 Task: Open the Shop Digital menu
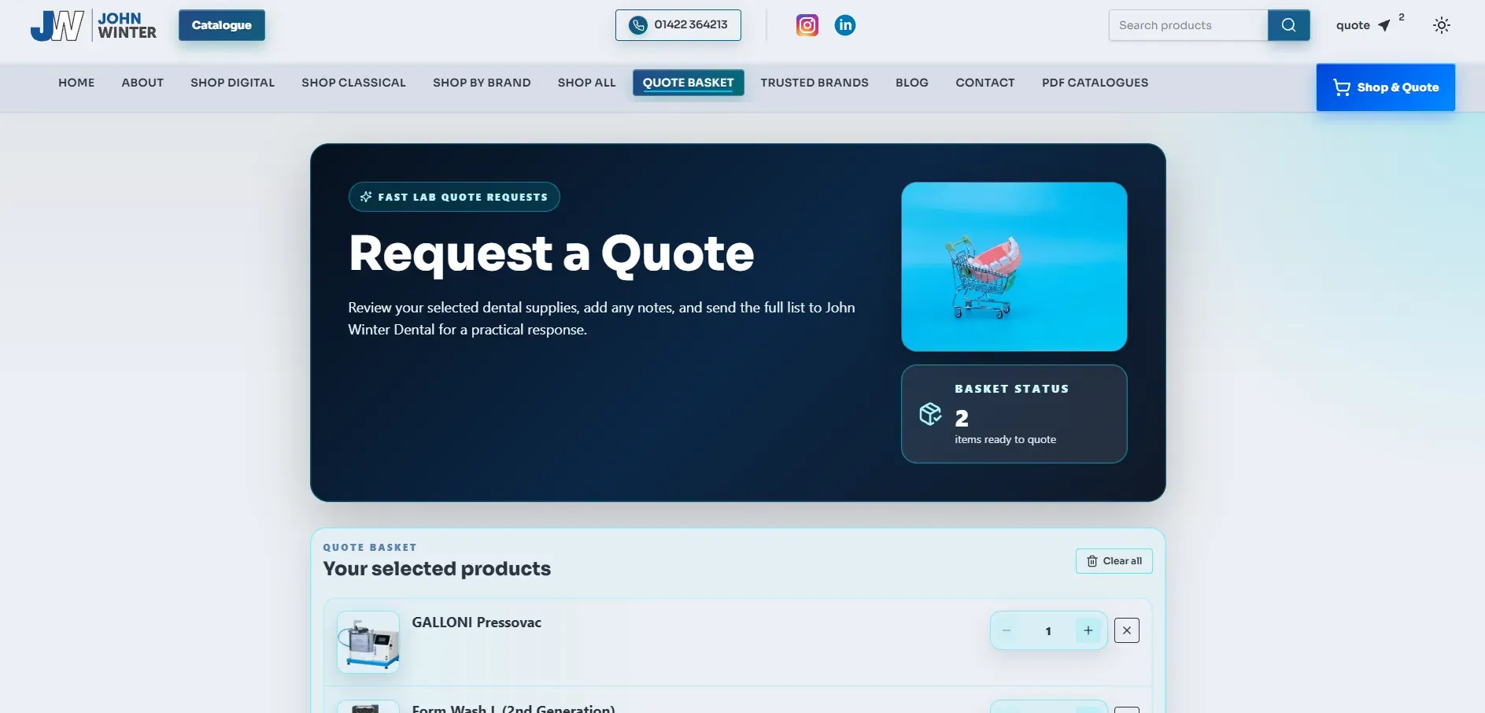232,83
